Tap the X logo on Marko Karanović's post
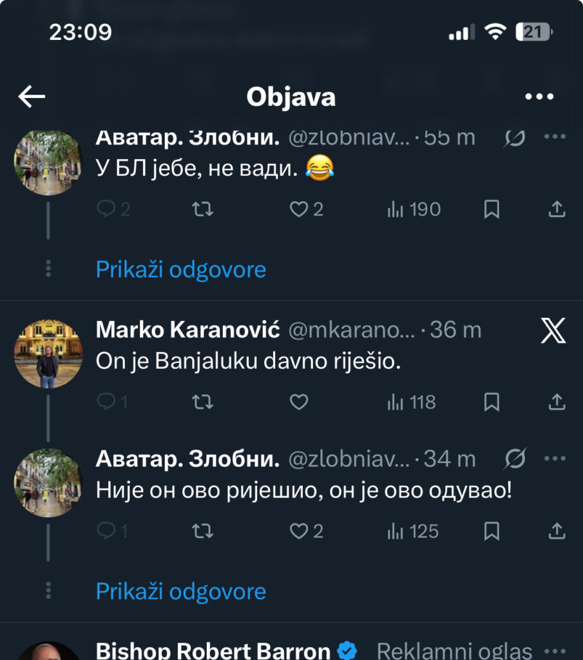The width and height of the screenshot is (583, 660). click(x=553, y=331)
